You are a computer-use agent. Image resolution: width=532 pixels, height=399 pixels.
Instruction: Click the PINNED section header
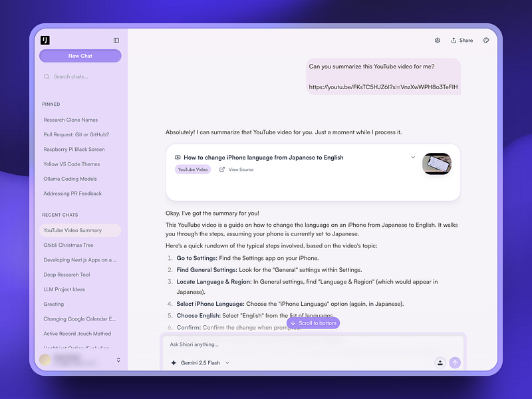(51, 104)
